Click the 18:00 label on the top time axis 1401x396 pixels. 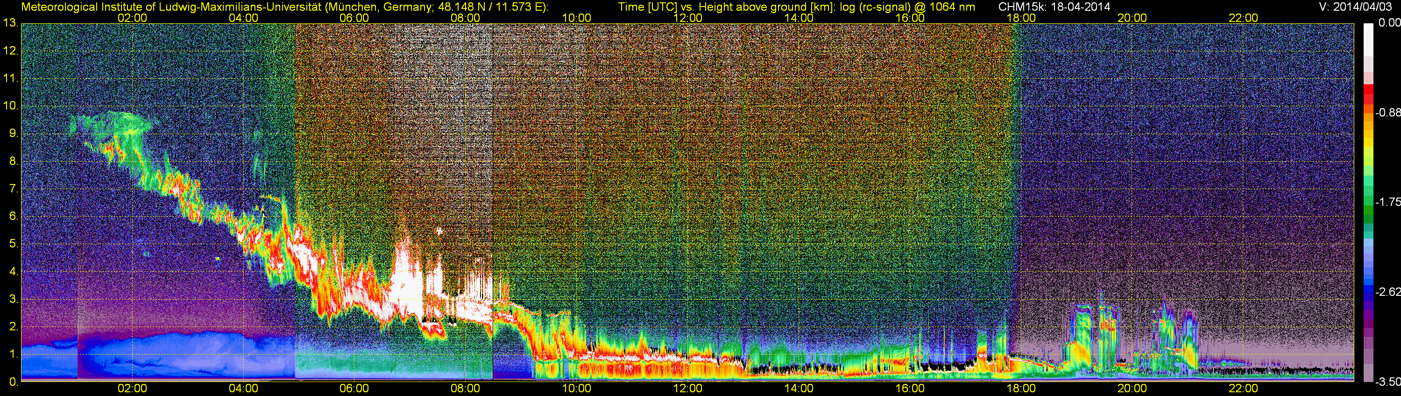click(1021, 18)
